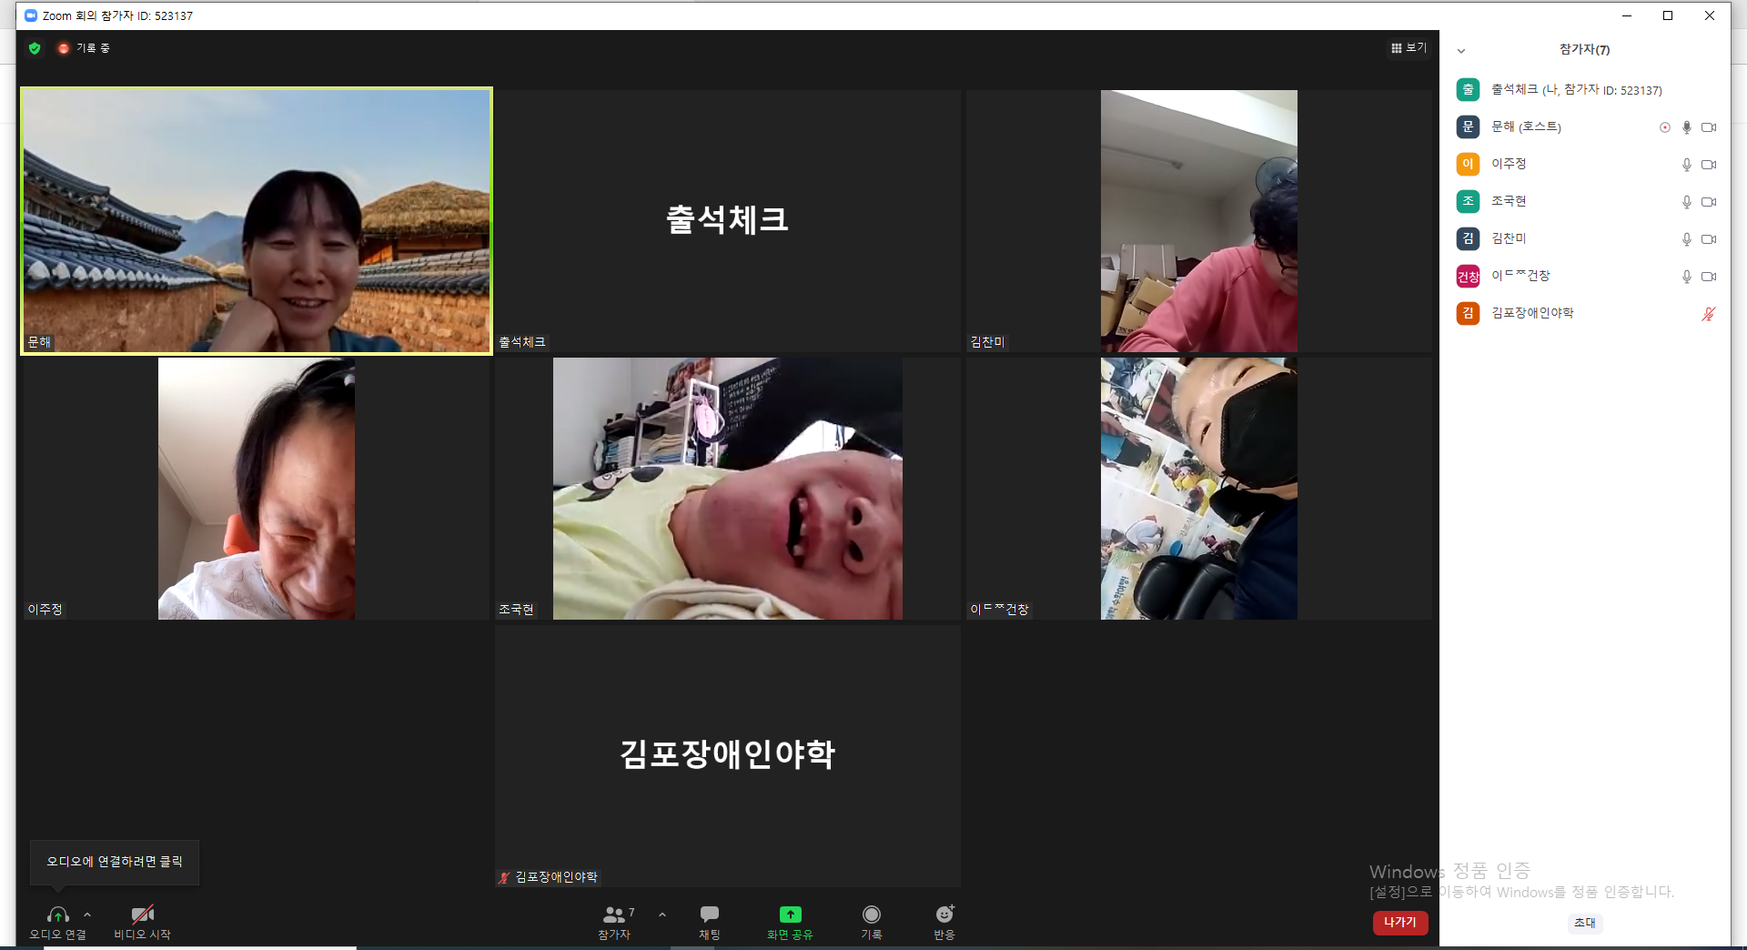Select the 김포장애인야학 blank tile

pos(728,755)
